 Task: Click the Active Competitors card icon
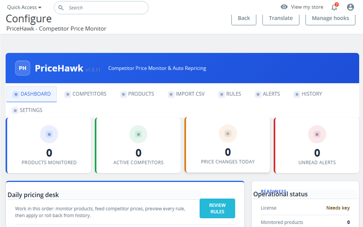click(x=138, y=134)
